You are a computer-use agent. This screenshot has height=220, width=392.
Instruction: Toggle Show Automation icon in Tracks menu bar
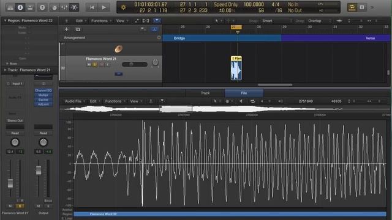(137, 21)
